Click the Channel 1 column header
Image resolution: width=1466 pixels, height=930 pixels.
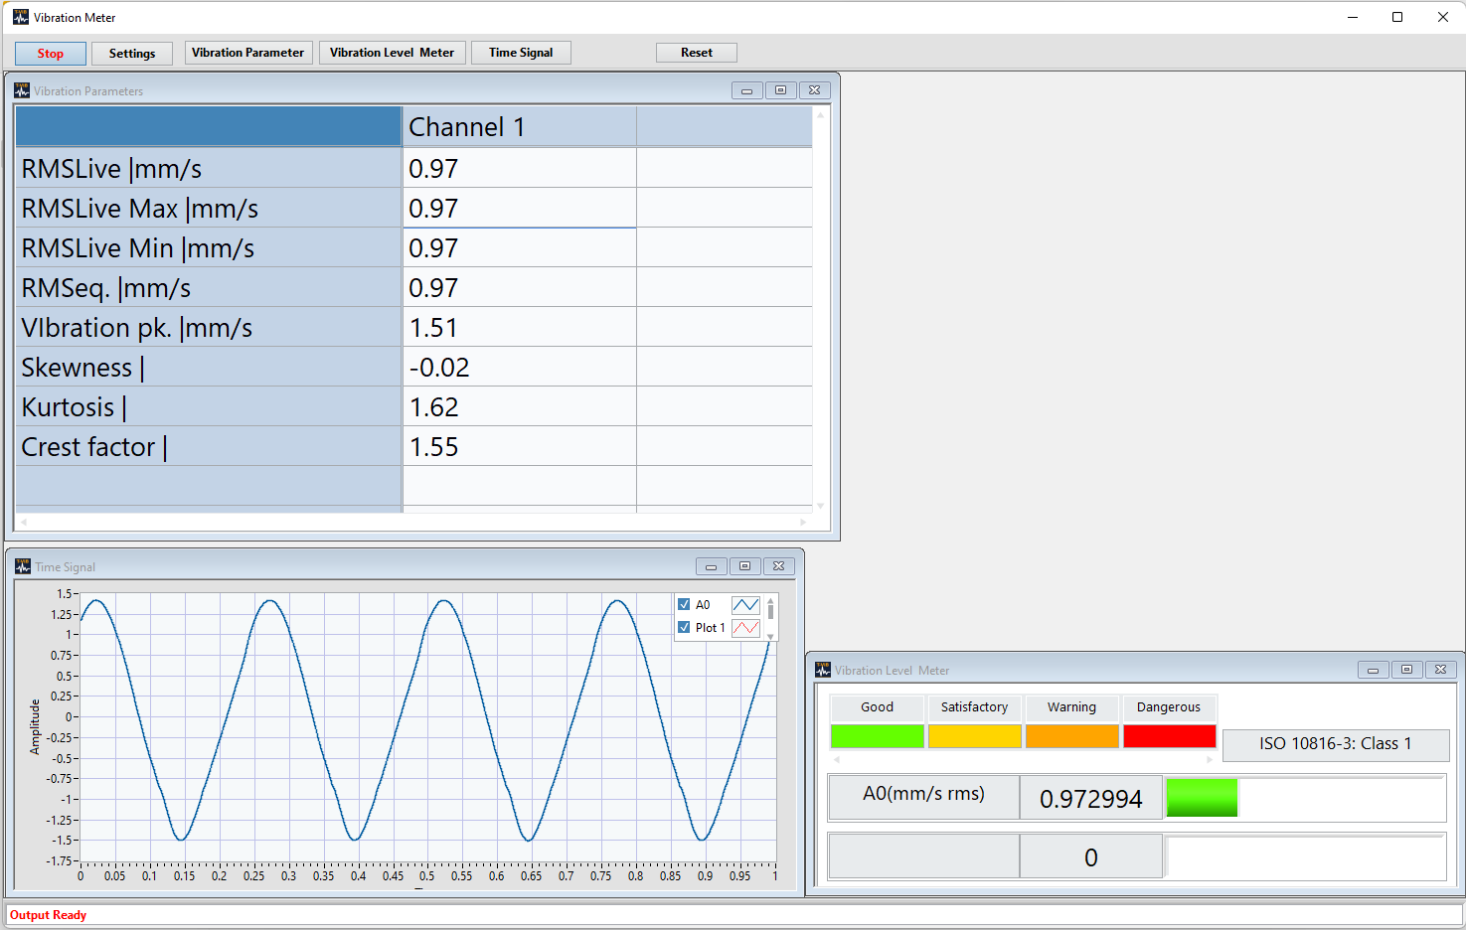(x=520, y=127)
